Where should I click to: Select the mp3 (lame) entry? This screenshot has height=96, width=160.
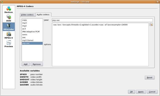coord(32,40)
